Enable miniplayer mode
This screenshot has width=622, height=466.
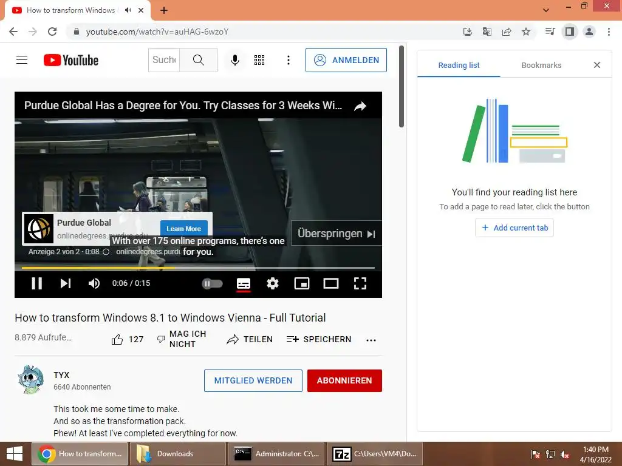click(302, 283)
